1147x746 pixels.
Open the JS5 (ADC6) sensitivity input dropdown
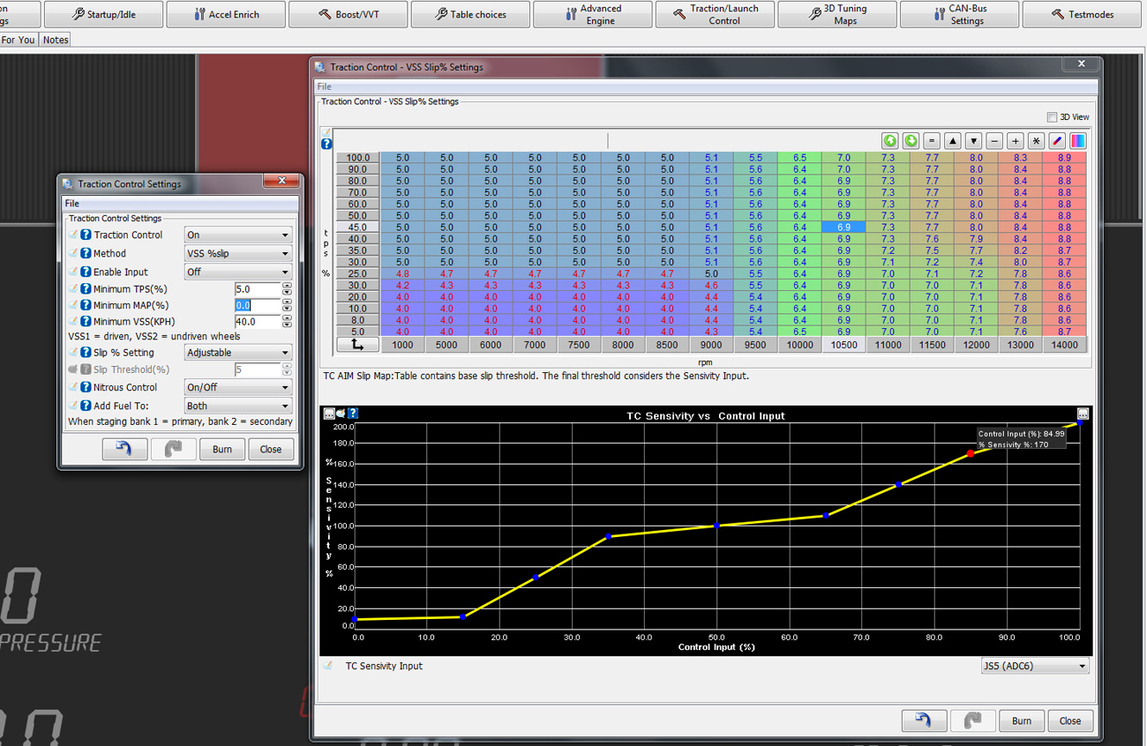pos(1034,667)
